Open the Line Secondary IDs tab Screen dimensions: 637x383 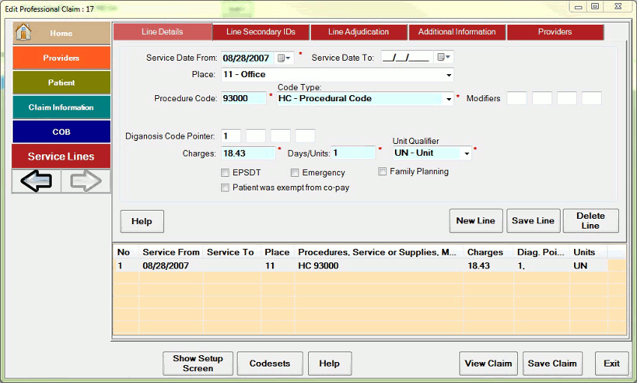[x=260, y=32]
